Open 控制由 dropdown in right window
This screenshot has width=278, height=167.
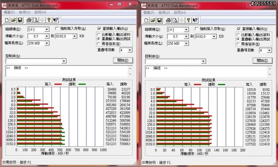pos(204,61)
